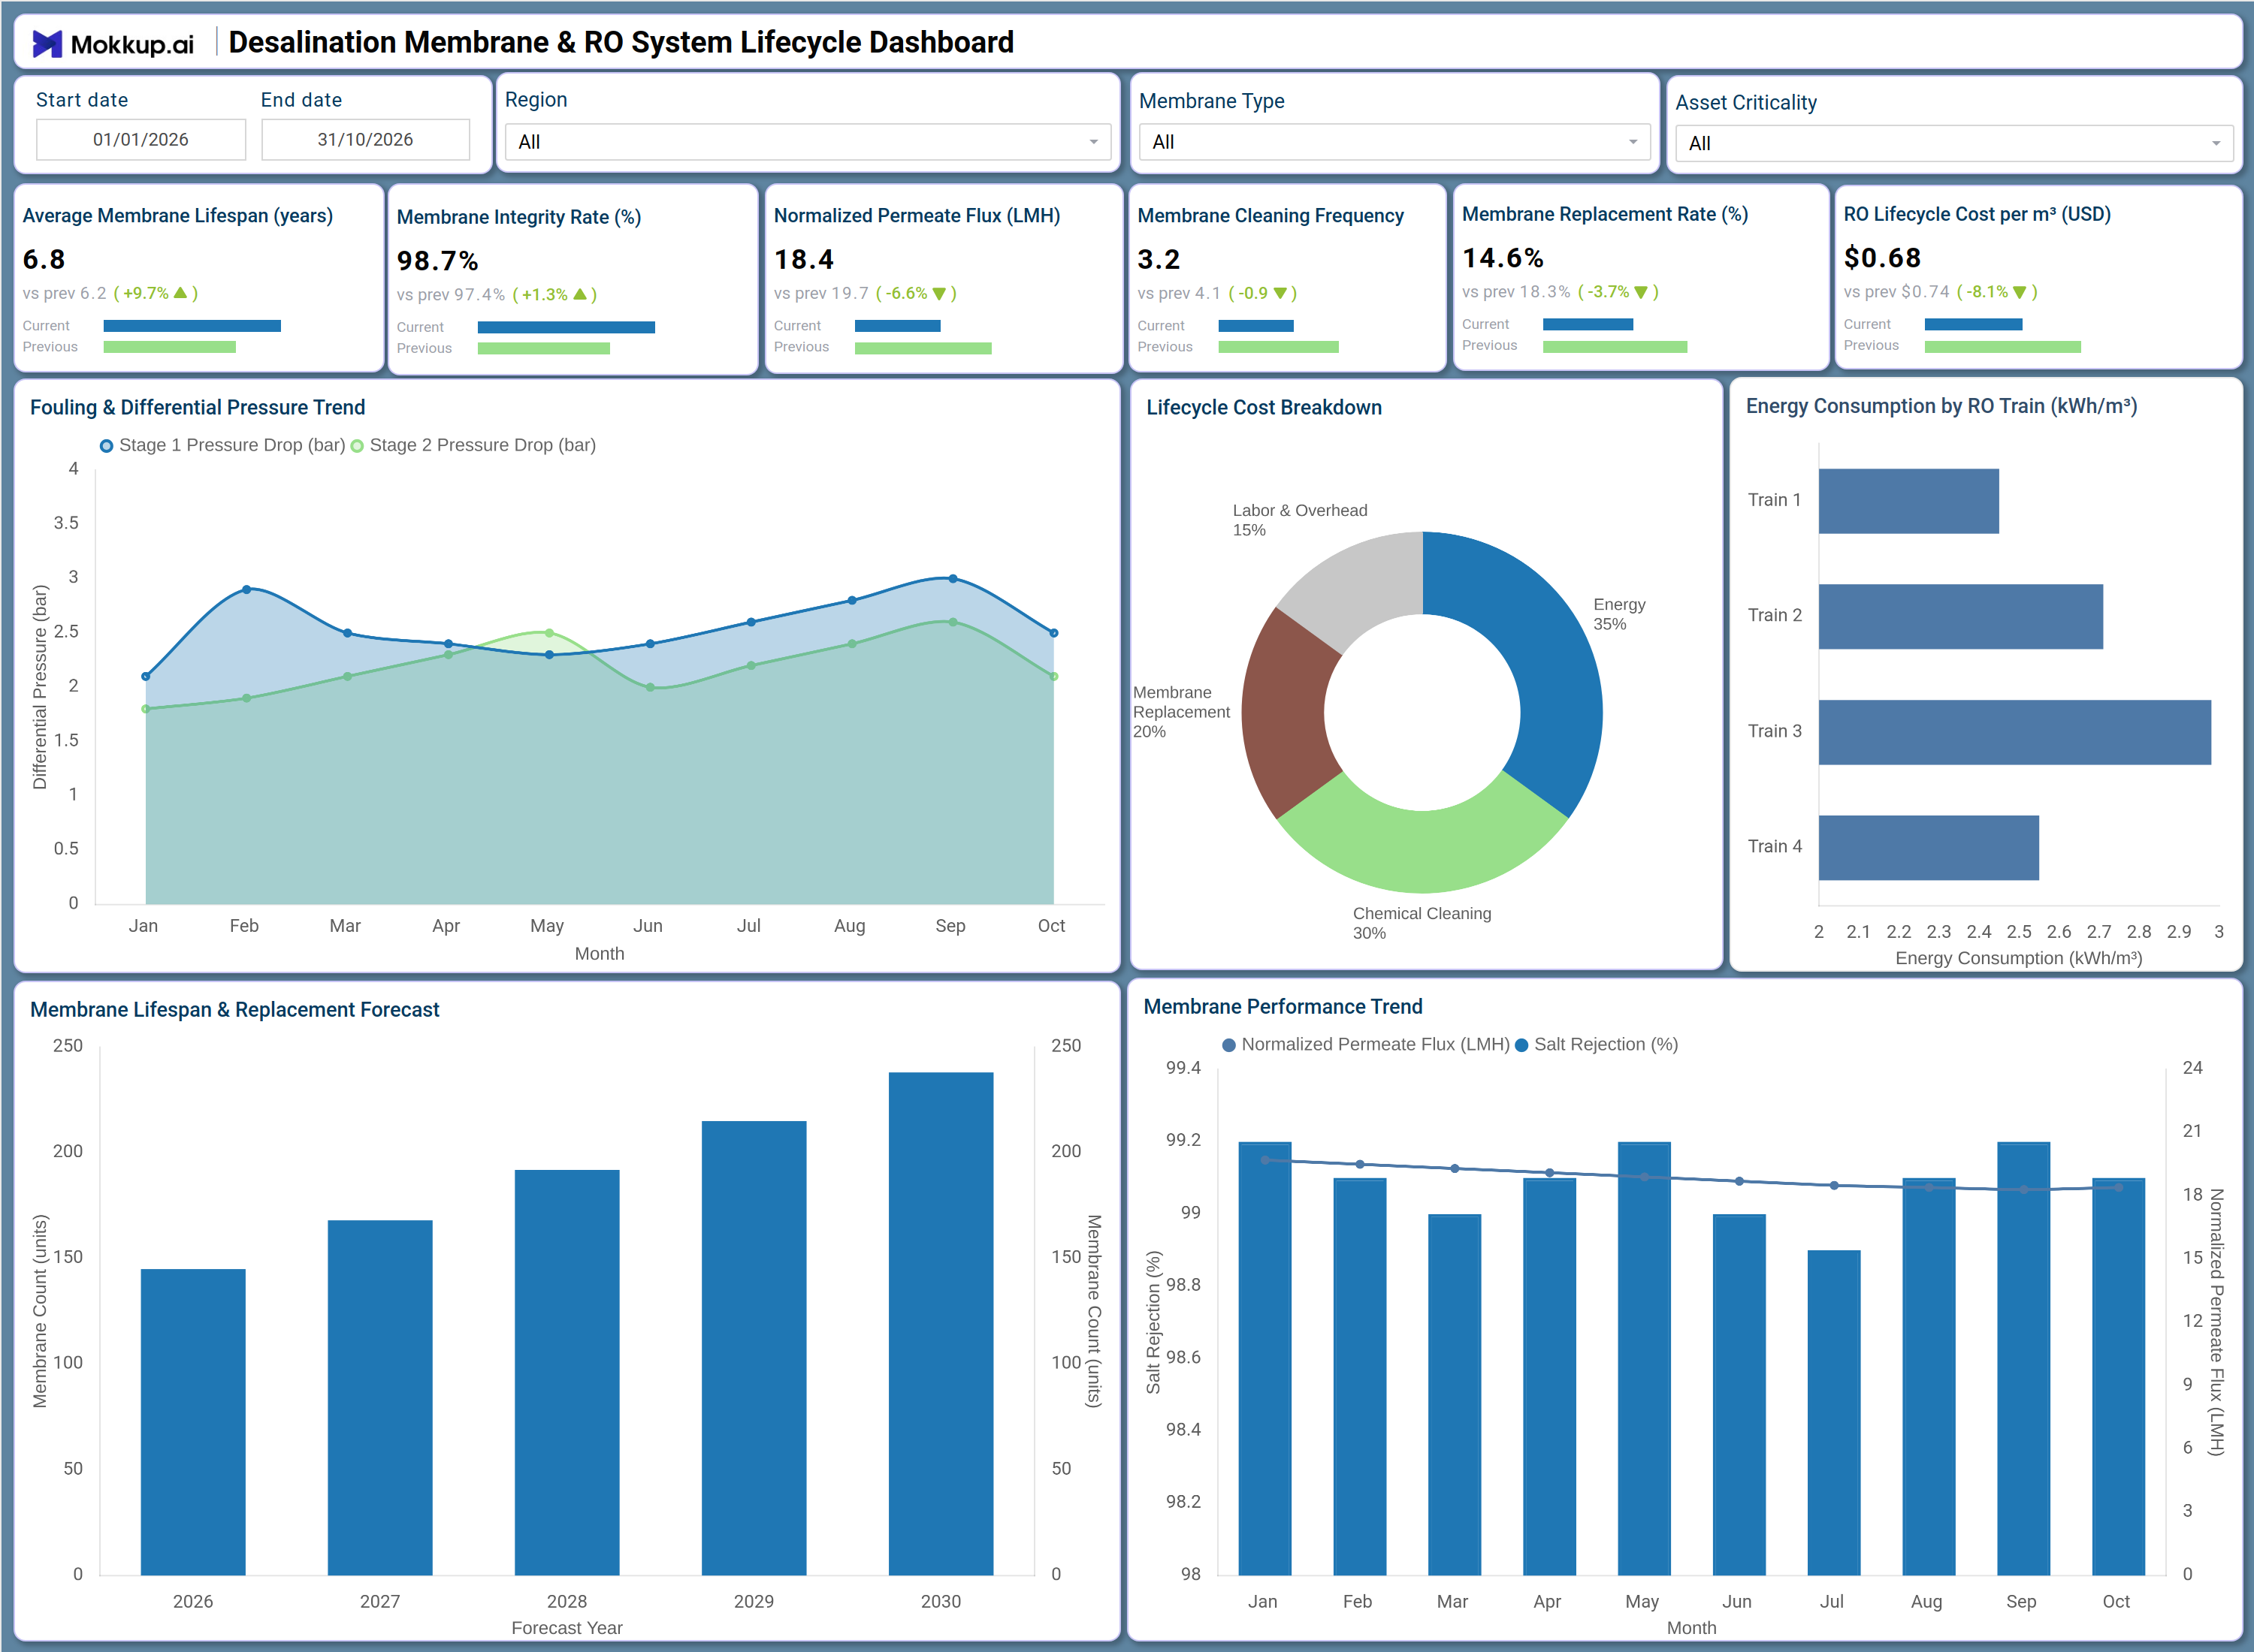Click the $0.68 lifecycle cost value

[1882, 258]
